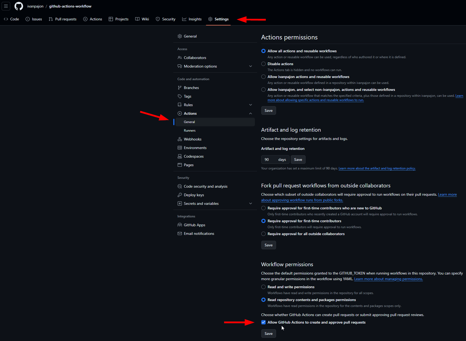Click the Projects table icon
Screen dimensions: 466x341
[x=111, y=19]
